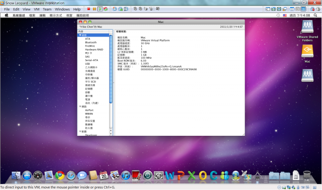Open iCal calendar dock icon

104,175
